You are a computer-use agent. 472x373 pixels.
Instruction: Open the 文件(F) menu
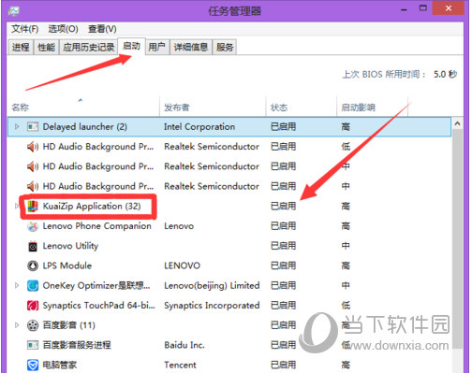pyautogui.click(x=25, y=29)
